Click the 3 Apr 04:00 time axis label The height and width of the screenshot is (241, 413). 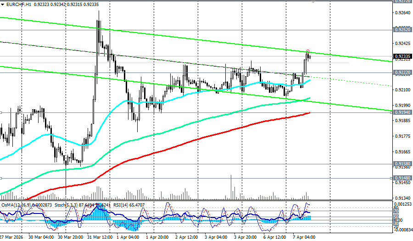[216, 237]
